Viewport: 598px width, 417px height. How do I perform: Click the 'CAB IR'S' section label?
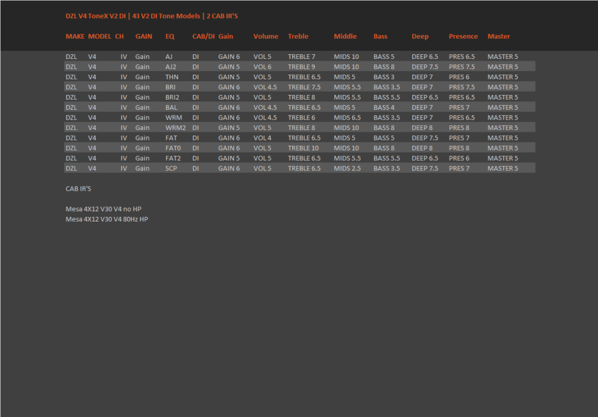point(78,188)
